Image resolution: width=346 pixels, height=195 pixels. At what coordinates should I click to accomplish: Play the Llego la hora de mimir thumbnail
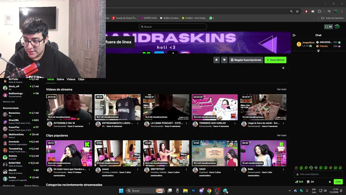263,107
